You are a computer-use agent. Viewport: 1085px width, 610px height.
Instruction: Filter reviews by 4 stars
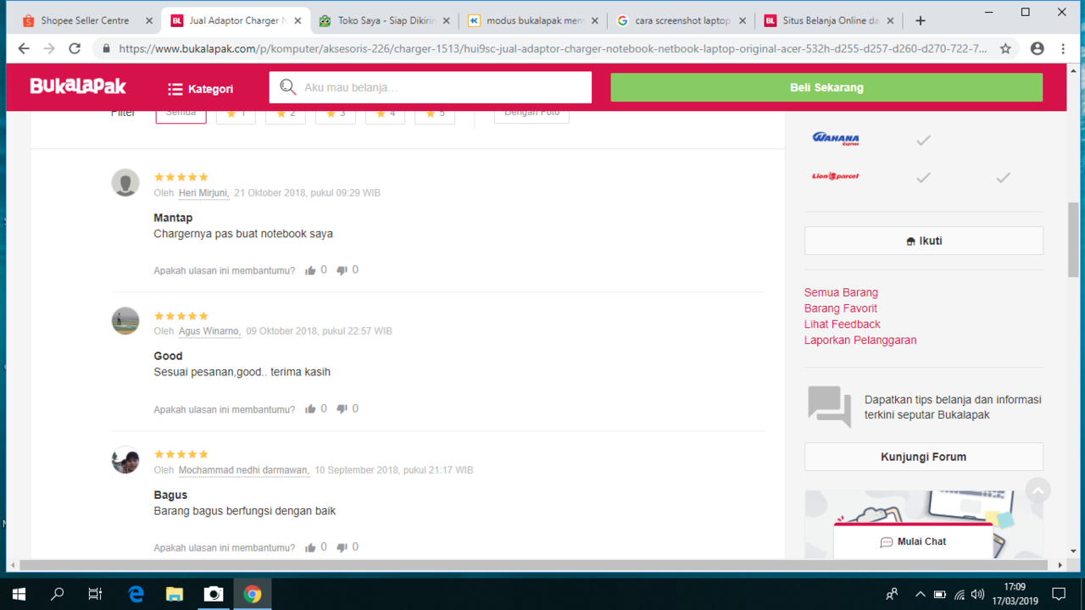tap(385, 114)
